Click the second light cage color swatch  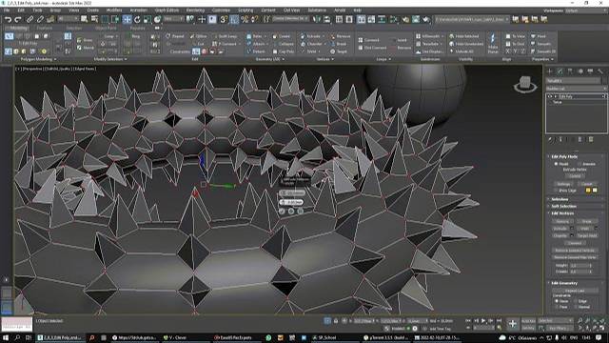click(594, 191)
